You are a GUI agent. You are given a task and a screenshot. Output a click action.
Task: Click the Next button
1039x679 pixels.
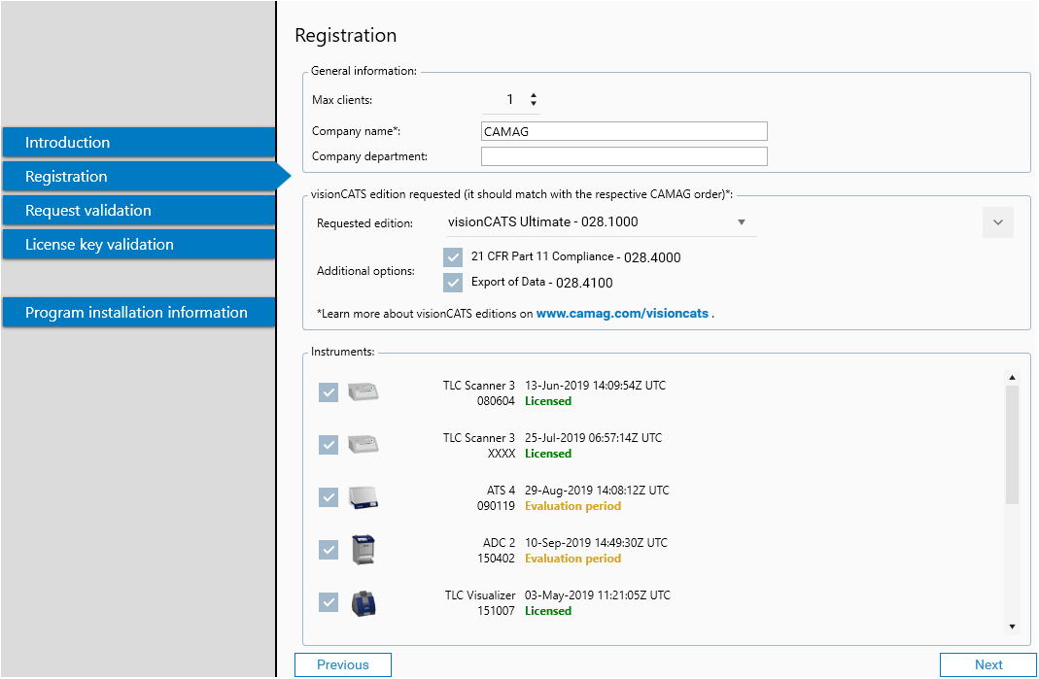coord(988,664)
